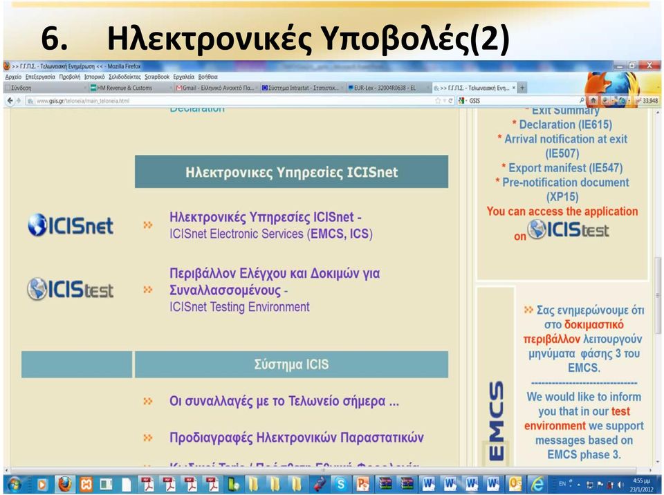Click the Σύστημα ICIS header banner
The height and width of the screenshot is (495, 664).
coord(291,364)
